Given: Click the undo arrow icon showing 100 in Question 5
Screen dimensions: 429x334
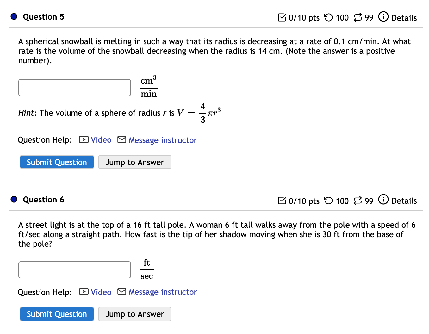Looking at the screenshot, I should [329, 18].
